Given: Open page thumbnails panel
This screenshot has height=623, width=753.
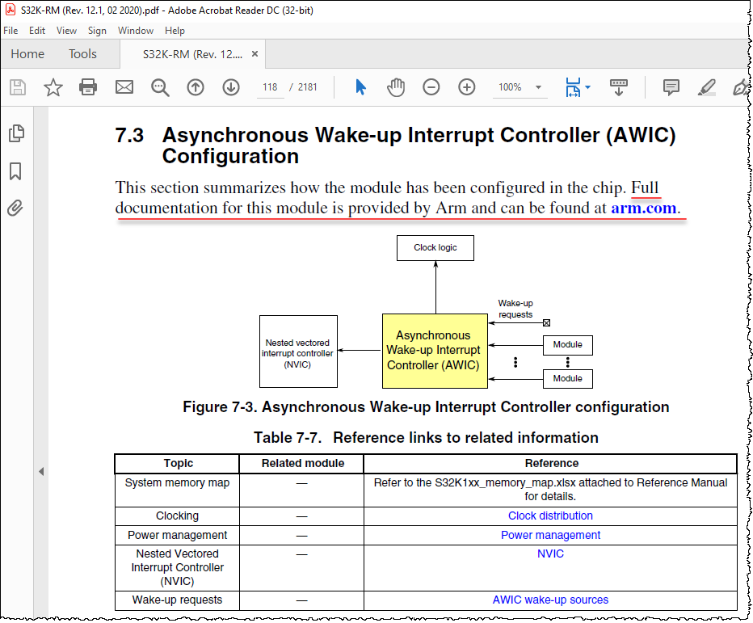Looking at the screenshot, I should pos(16,133).
